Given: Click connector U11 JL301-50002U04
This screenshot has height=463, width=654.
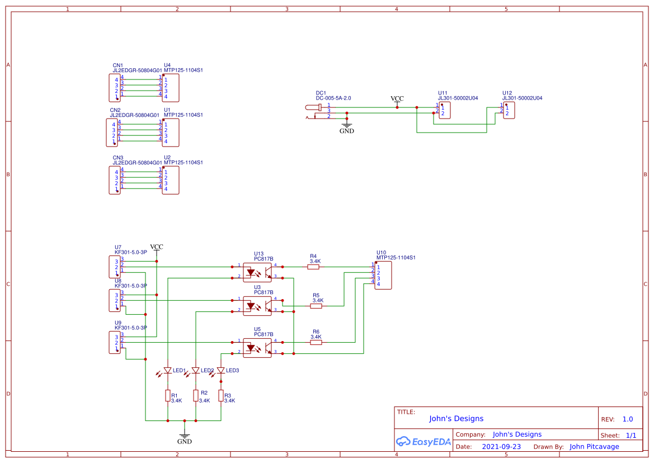Looking at the screenshot, I should point(444,110).
